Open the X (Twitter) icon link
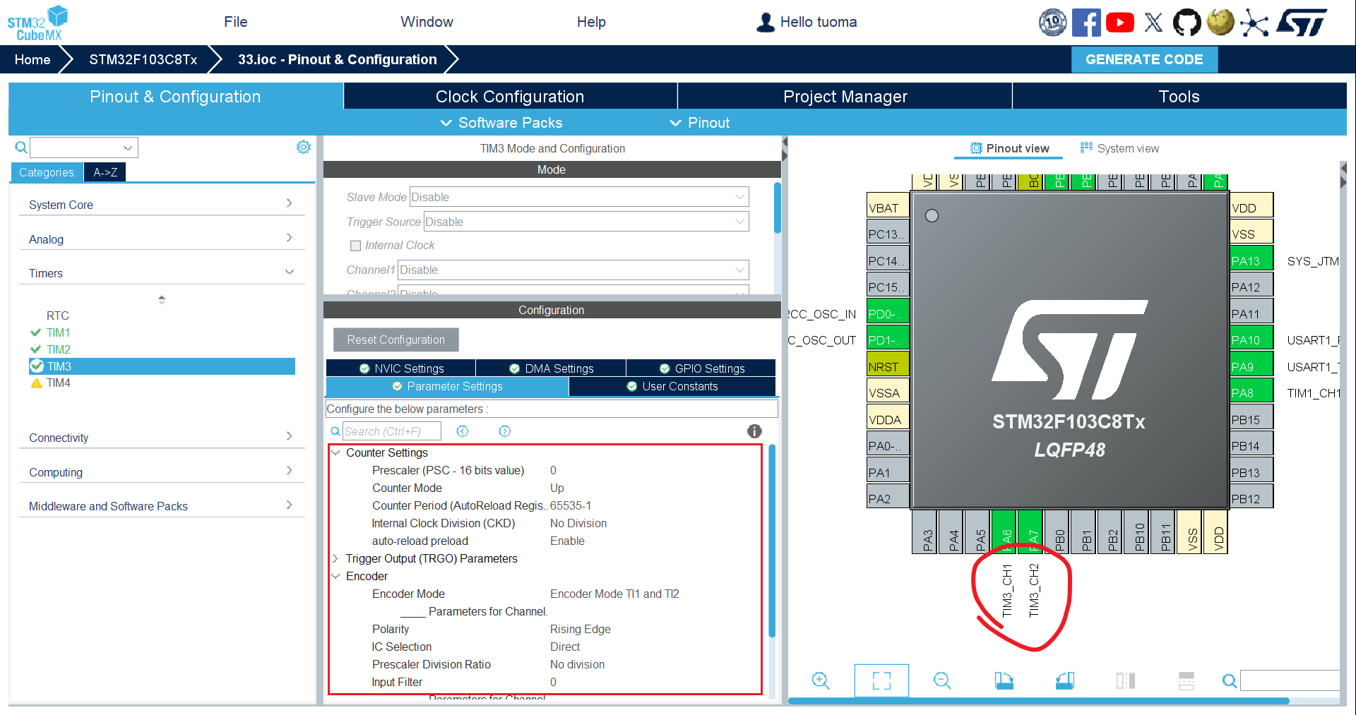 click(x=1153, y=23)
